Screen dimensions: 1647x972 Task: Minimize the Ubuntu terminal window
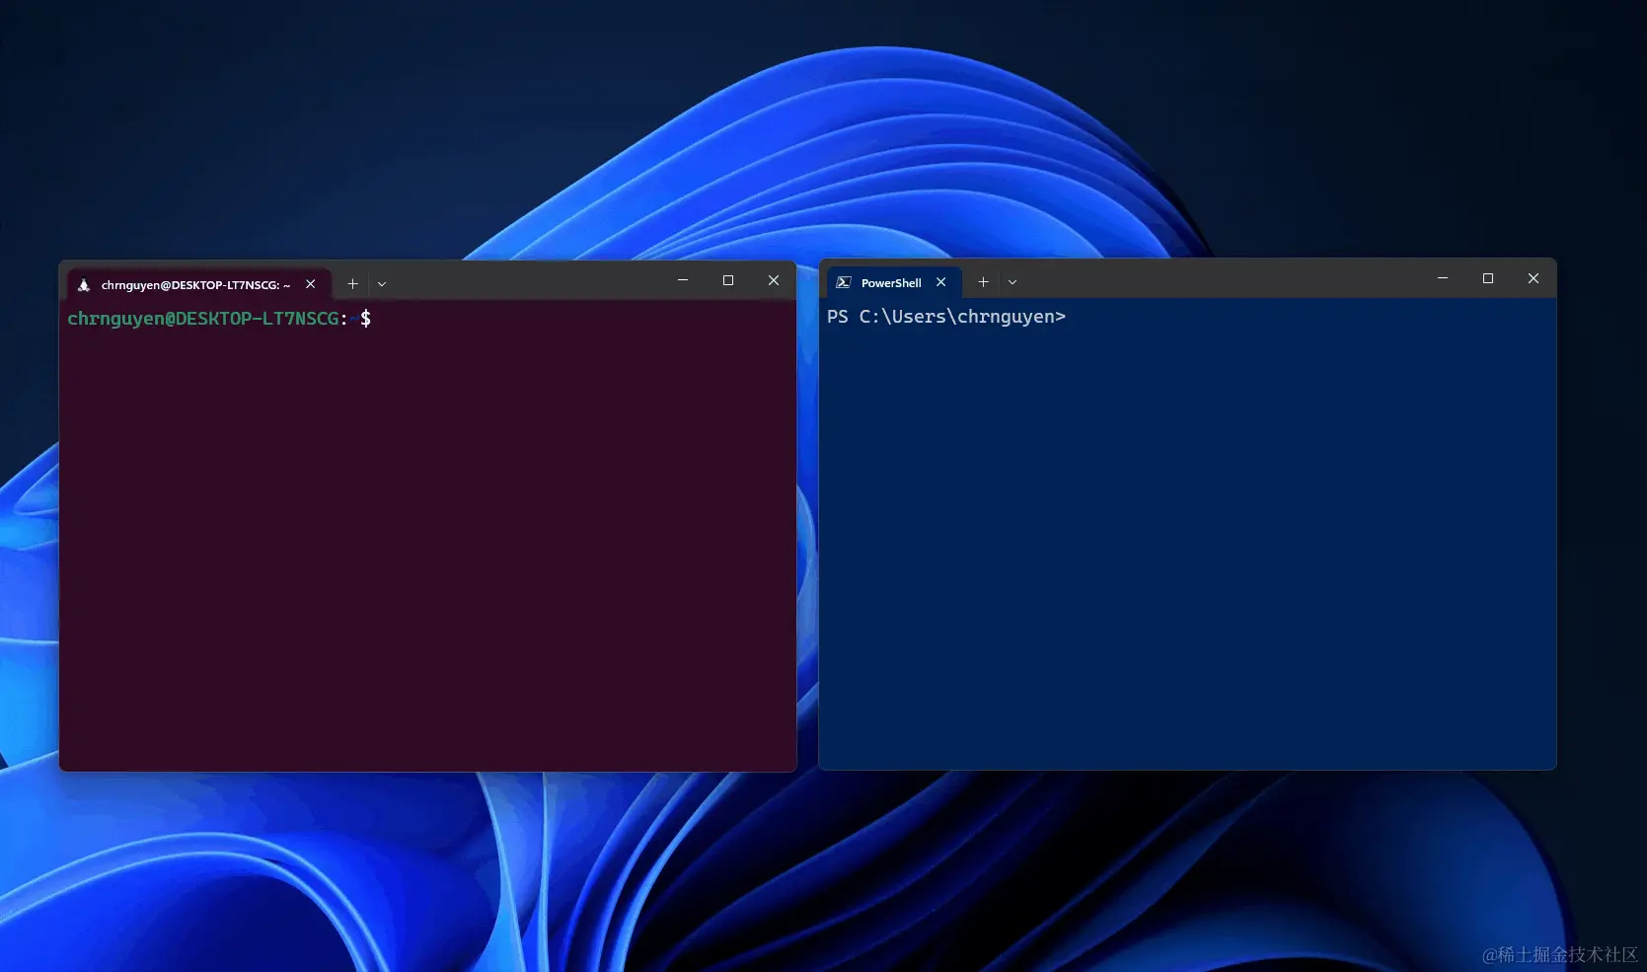pyautogui.click(x=683, y=280)
